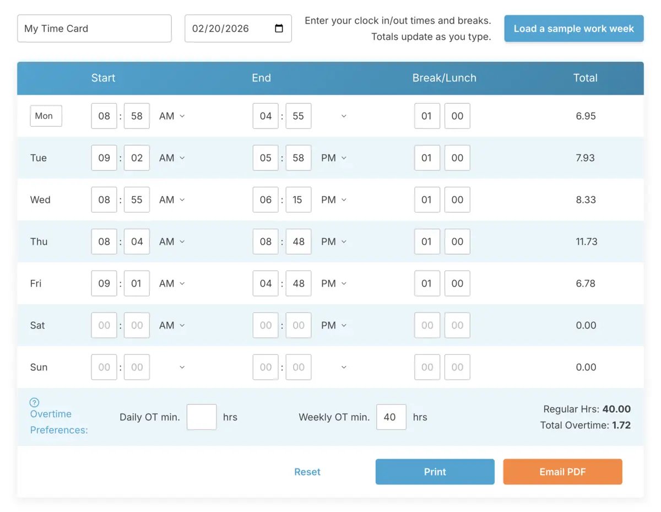Image resolution: width=661 pixels, height=512 pixels.
Task: Select the Weekly OT min field showing 40
Action: click(x=391, y=417)
